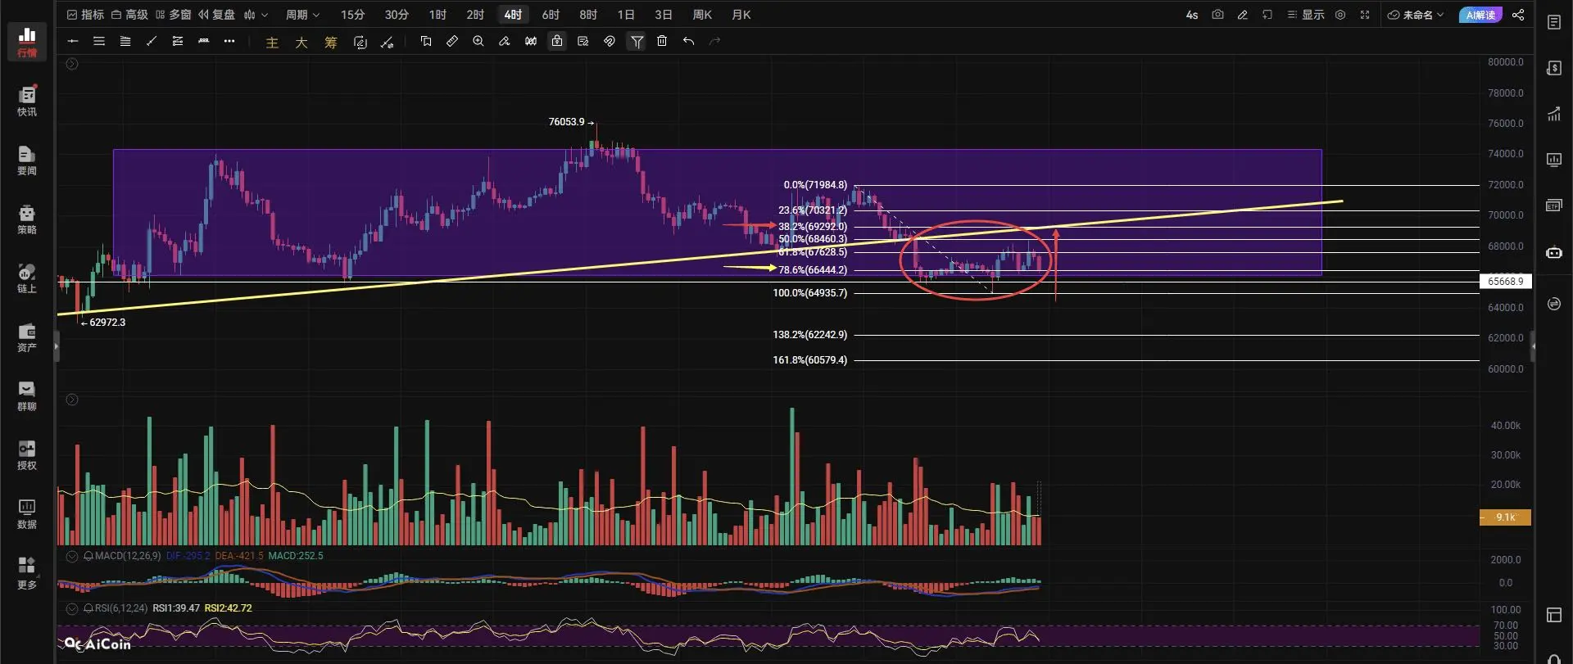Collapse the main price chart pane
Screen dimensions: 1573x664
point(72,64)
